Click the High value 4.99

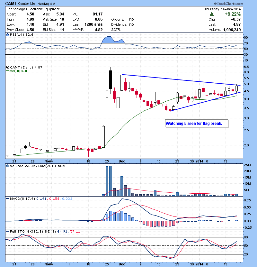pos(30,19)
